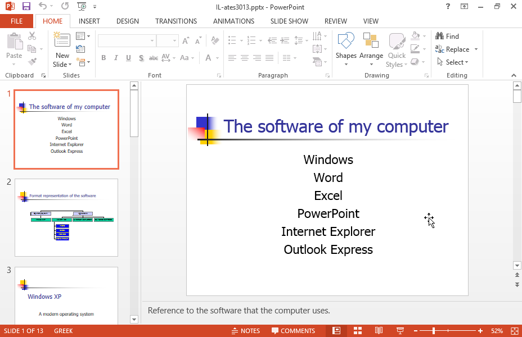Viewport: 522px width, 337px height.
Task: Click the Cut scissors icon
Action: coord(32,36)
